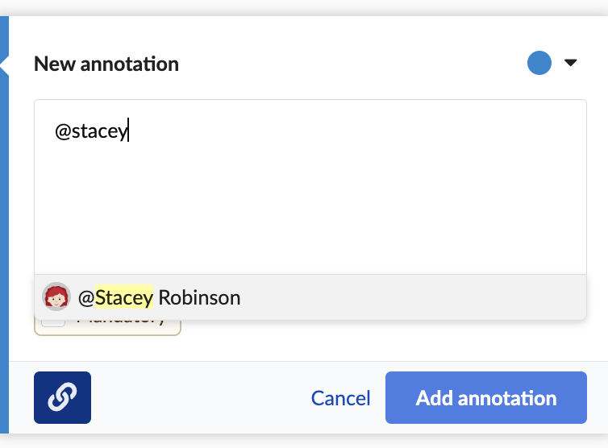Focus the annotation text box
This screenshot has width=608, height=448.
310,187
